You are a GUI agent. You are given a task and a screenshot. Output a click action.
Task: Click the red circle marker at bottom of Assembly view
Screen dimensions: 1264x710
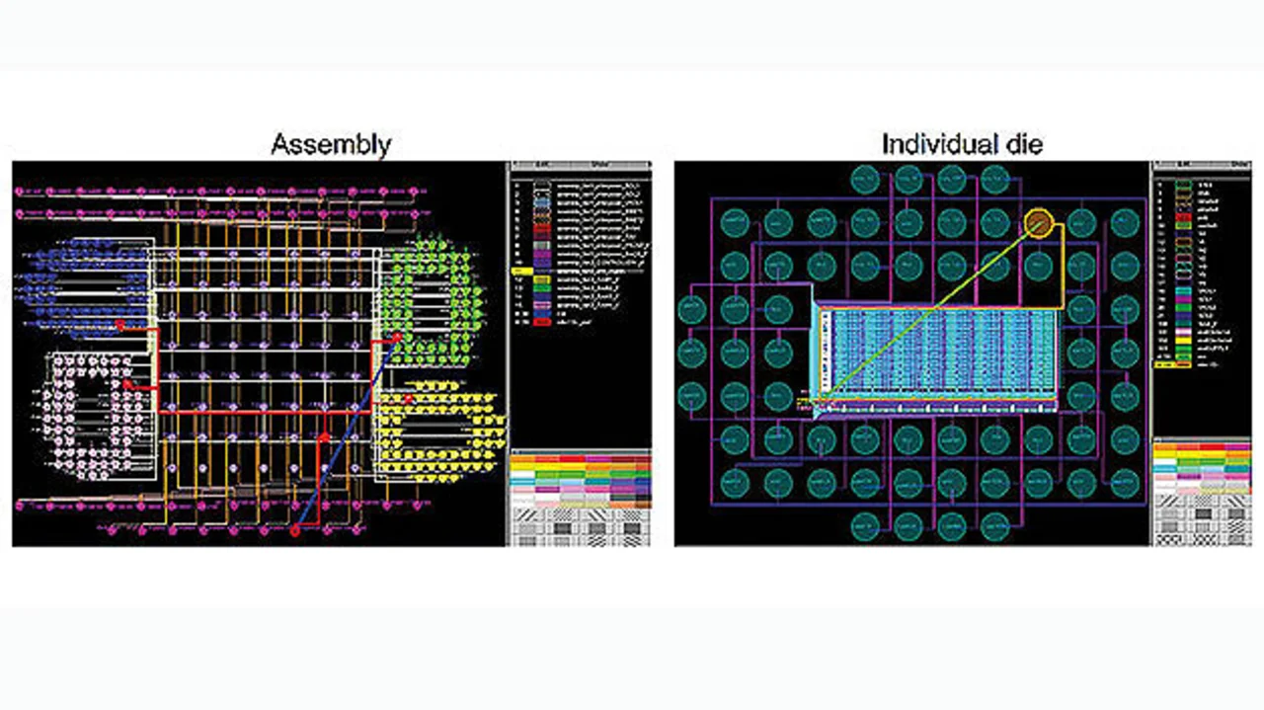(294, 531)
